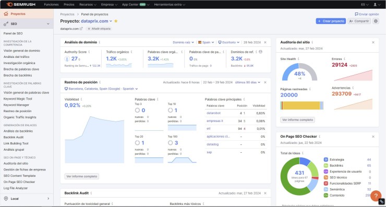Click info icon beside Total de ideas

303,153
